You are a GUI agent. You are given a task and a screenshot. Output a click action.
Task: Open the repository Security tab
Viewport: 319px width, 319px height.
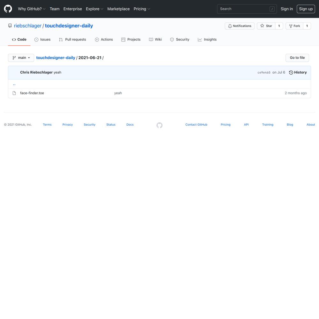(x=180, y=40)
